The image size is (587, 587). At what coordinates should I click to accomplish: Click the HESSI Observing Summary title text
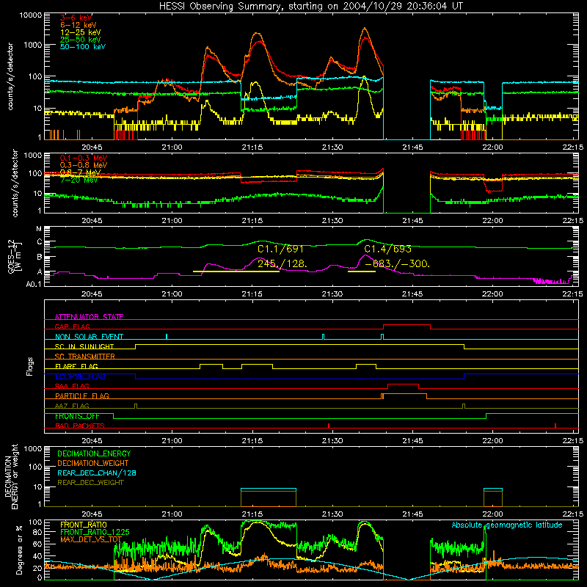[x=311, y=7]
